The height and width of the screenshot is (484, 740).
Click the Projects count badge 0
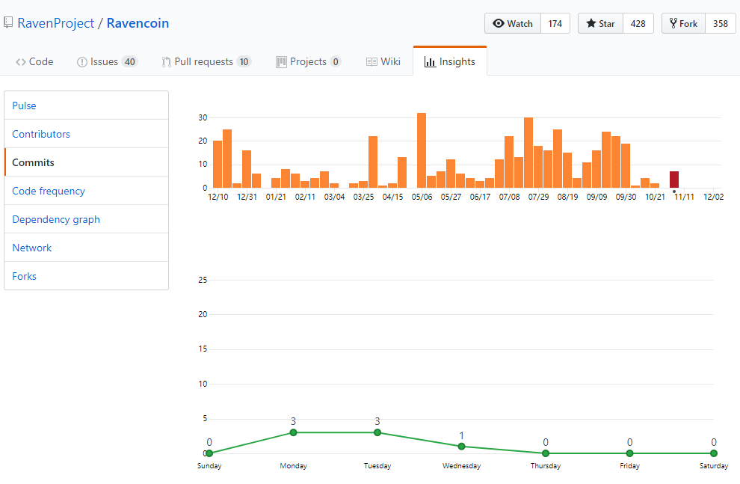click(336, 62)
